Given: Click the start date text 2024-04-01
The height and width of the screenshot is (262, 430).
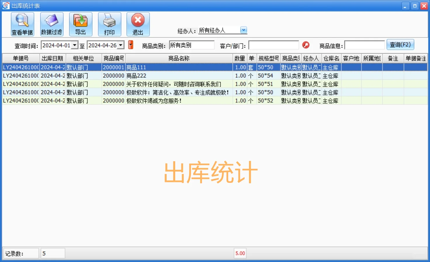Looking at the screenshot, I should pos(56,45).
